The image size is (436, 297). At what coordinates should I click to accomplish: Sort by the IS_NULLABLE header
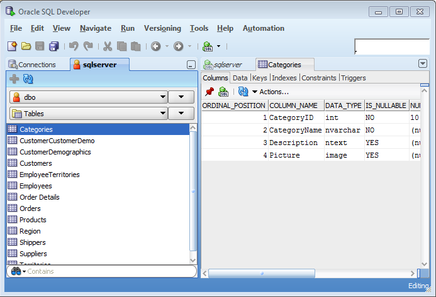(387, 105)
